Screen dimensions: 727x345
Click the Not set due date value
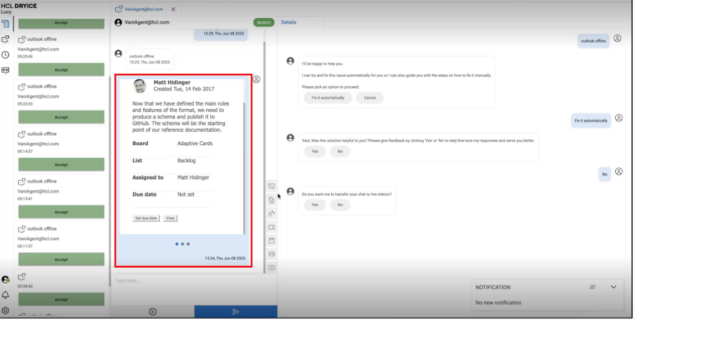[186, 195]
